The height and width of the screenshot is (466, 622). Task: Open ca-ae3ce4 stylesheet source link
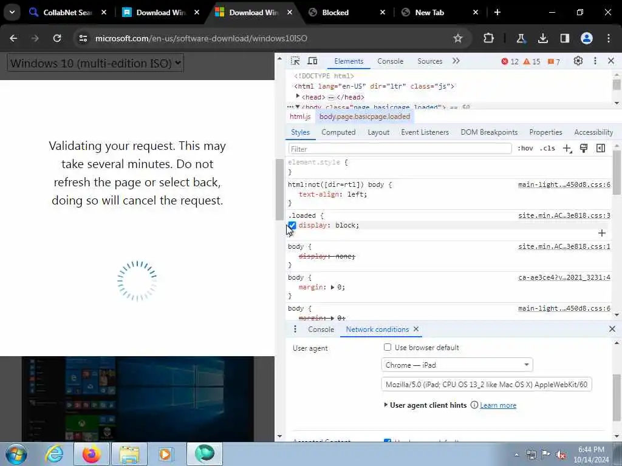point(564,277)
